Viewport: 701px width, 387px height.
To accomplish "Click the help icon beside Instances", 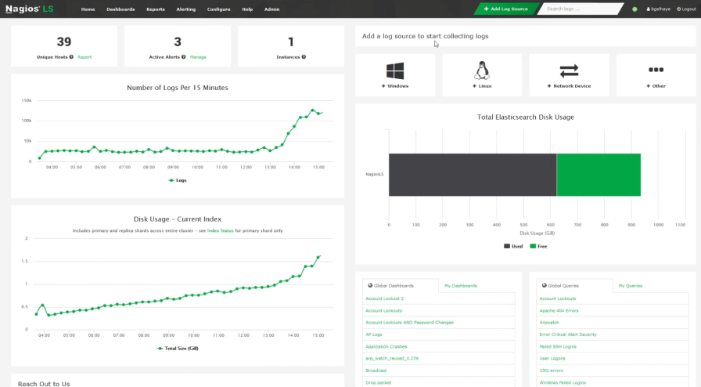I will click(304, 57).
